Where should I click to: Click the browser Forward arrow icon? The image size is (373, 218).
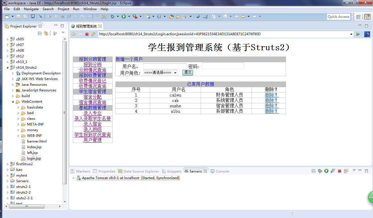click(x=80, y=34)
